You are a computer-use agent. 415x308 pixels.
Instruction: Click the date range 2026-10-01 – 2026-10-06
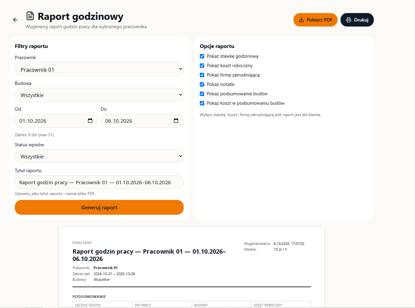coord(114,274)
